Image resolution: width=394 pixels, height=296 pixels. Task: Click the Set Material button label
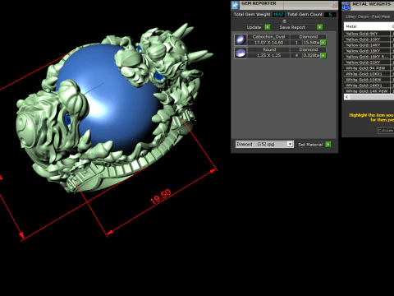point(310,145)
